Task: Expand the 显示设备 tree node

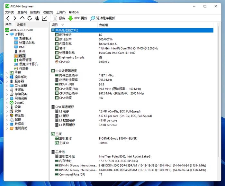Action: pos(7,86)
